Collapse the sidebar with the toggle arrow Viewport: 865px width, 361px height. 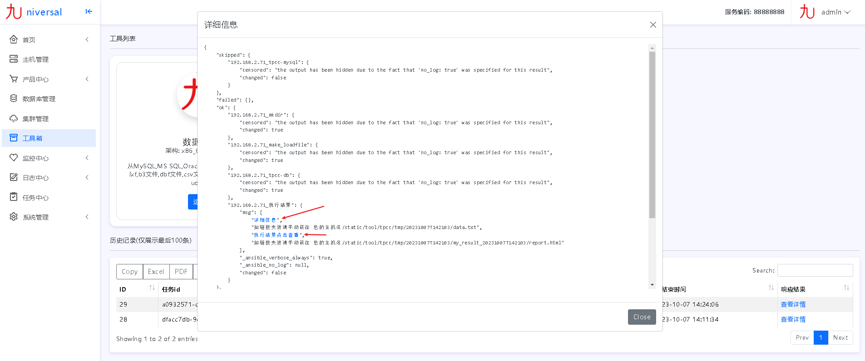tap(89, 11)
